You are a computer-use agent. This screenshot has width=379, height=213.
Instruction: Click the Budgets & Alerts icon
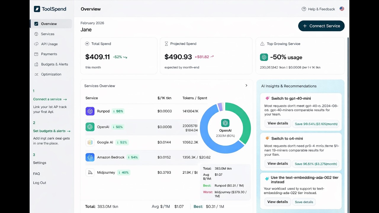point(36,64)
